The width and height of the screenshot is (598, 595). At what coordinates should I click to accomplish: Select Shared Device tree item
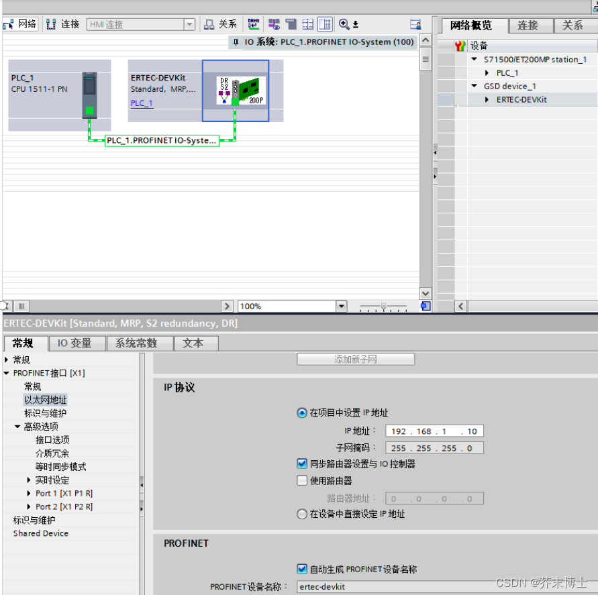(41, 533)
